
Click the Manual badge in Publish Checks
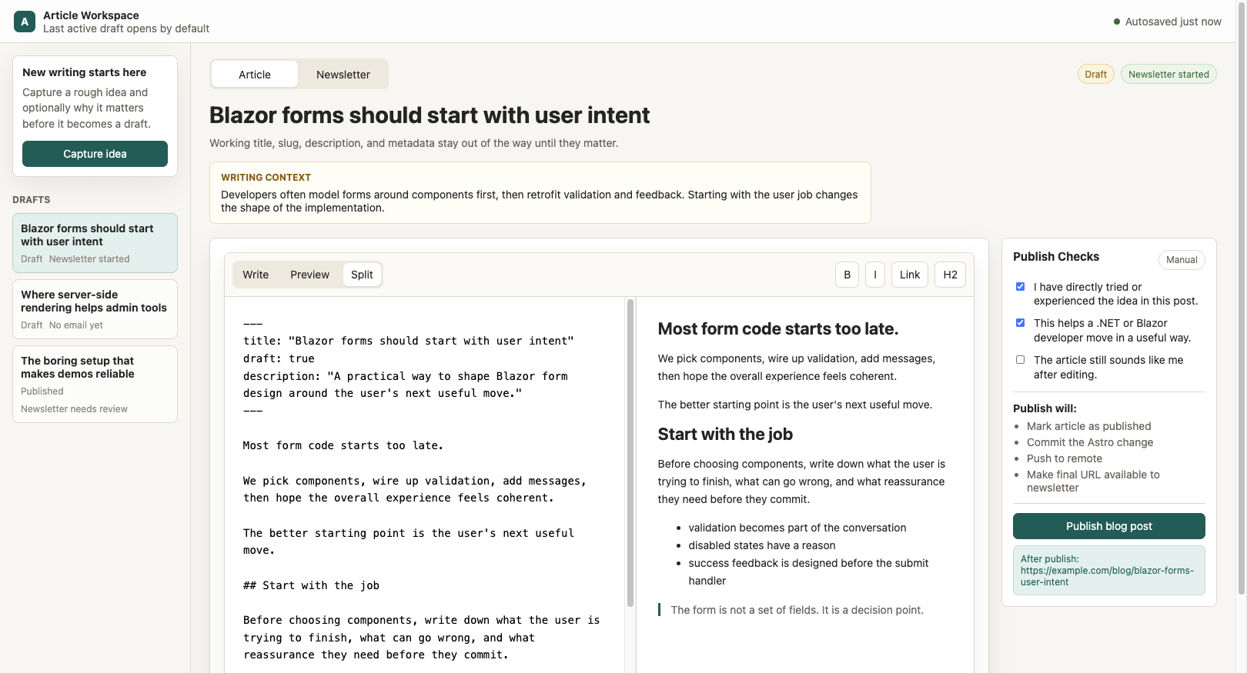point(1182,260)
